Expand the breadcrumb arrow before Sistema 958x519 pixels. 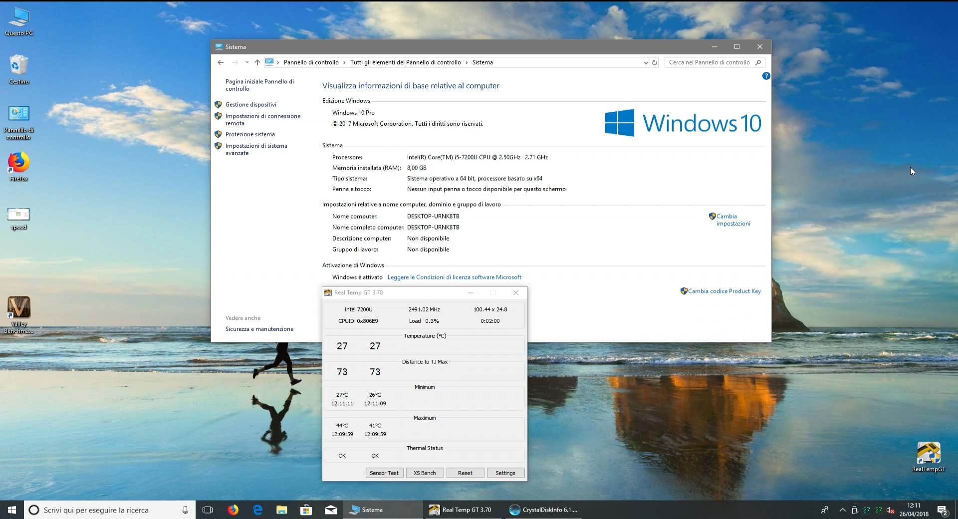(467, 62)
